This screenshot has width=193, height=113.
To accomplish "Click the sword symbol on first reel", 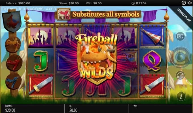I will tap(41, 85).
